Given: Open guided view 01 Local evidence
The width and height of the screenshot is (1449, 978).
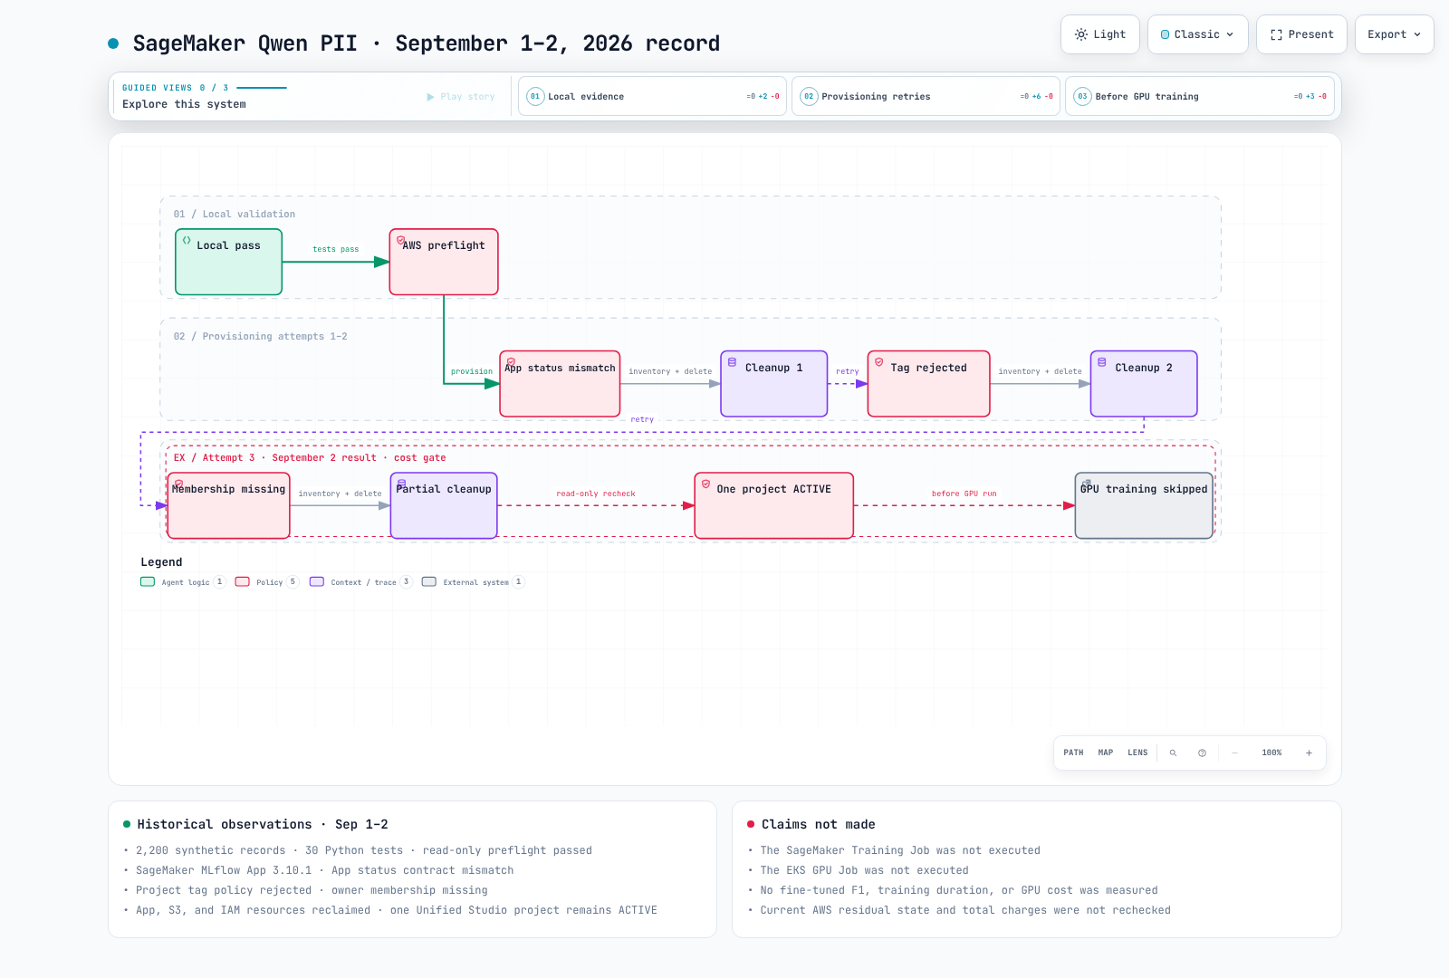Looking at the screenshot, I should tap(652, 96).
